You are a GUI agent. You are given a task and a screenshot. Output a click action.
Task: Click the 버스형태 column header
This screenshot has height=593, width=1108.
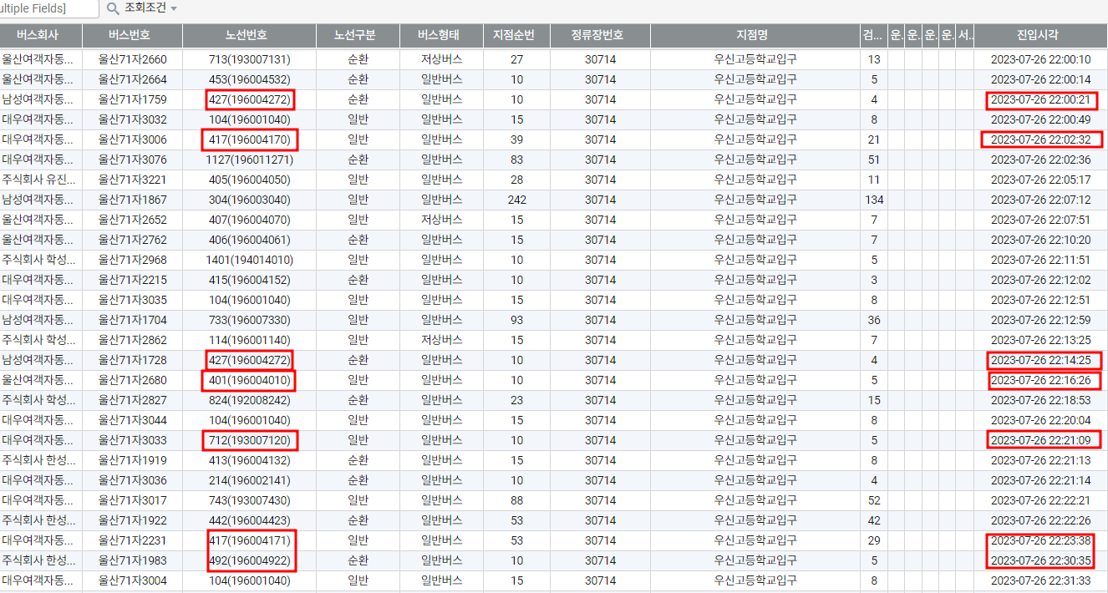(440, 36)
